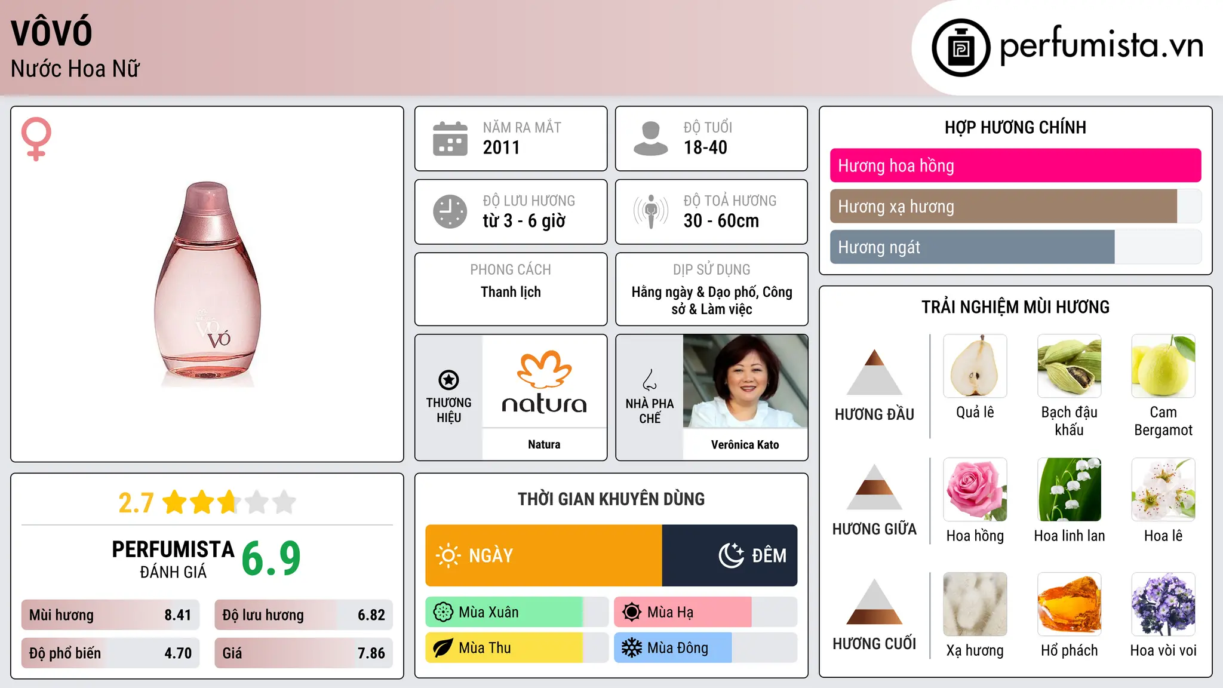Click the dark Đêm nighttime bar
Viewport: 1223px width, 688px height.
tap(730, 555)
